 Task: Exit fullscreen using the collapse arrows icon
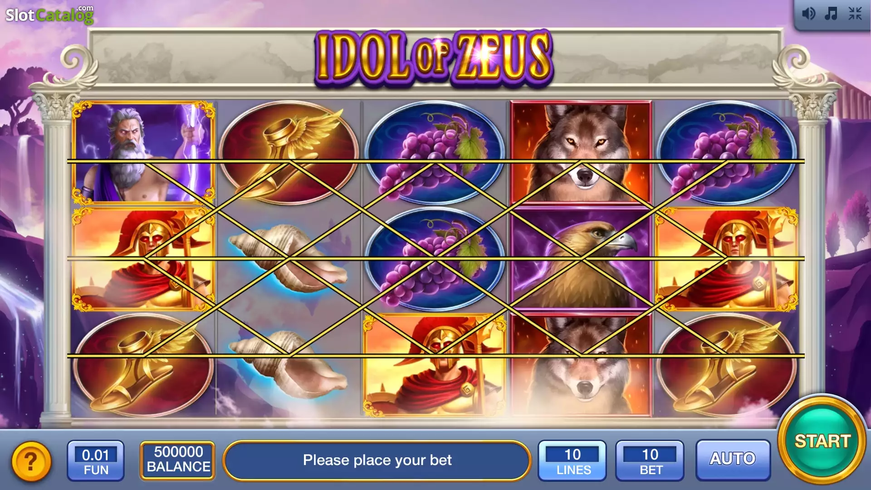855,14
